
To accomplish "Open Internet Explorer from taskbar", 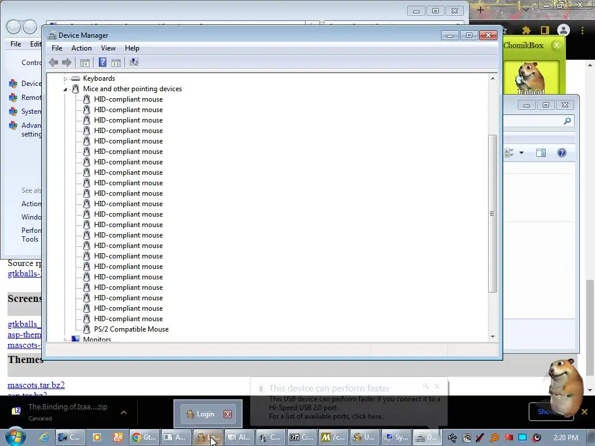I will point(44,438).
